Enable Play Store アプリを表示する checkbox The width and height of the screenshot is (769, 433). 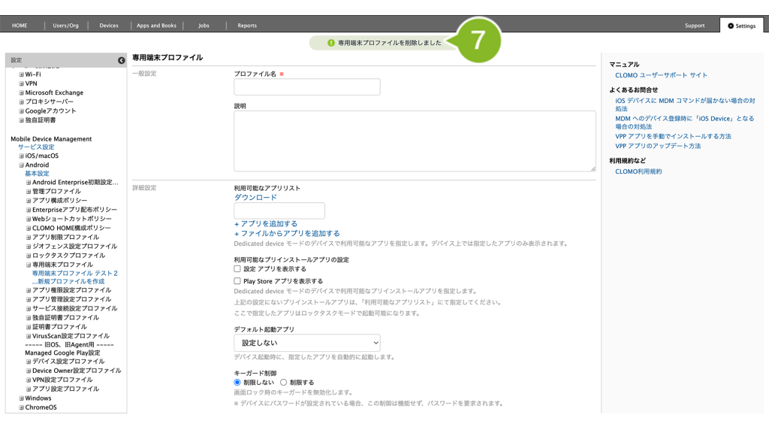pos(237,281)
